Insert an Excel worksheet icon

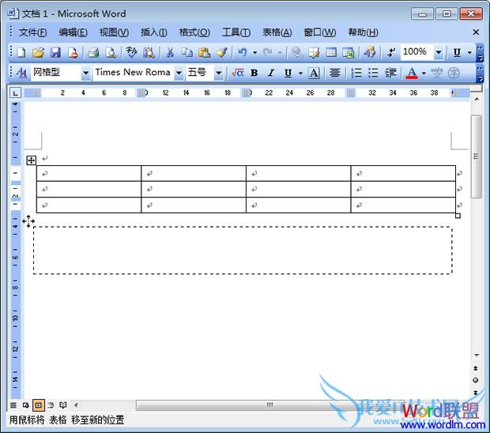point(348,52)
